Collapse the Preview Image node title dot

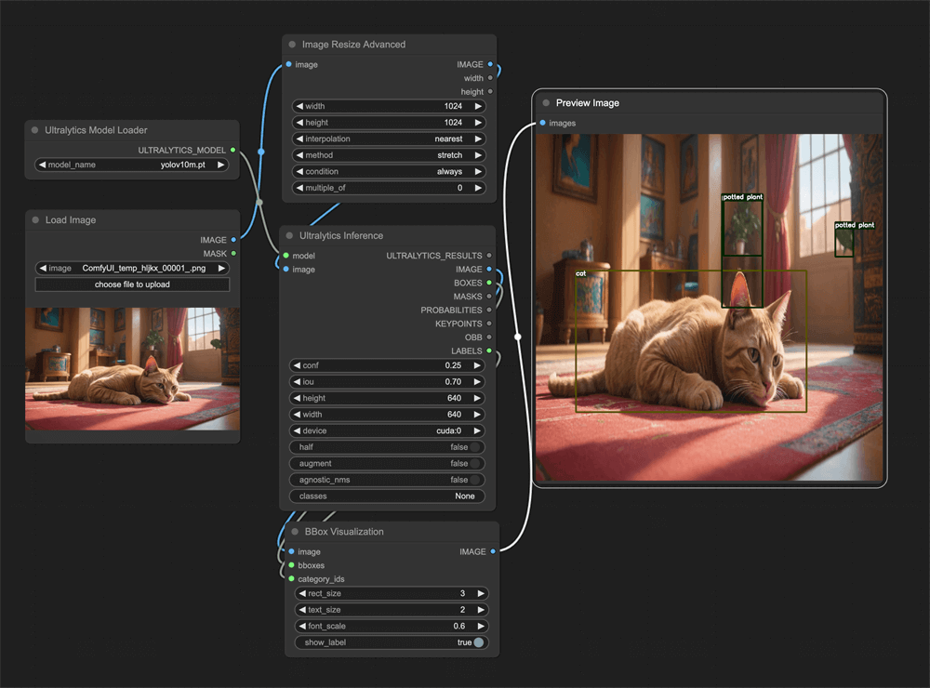(x=546, y=102)
